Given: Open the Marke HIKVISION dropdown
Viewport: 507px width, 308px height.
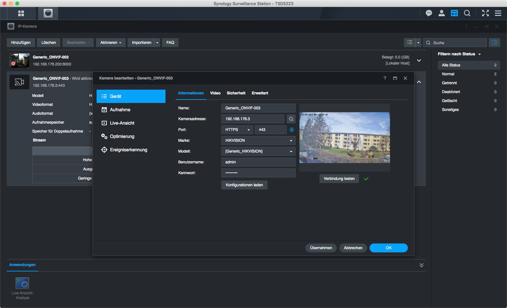Looking at the screenshot, I should (258, 140).
